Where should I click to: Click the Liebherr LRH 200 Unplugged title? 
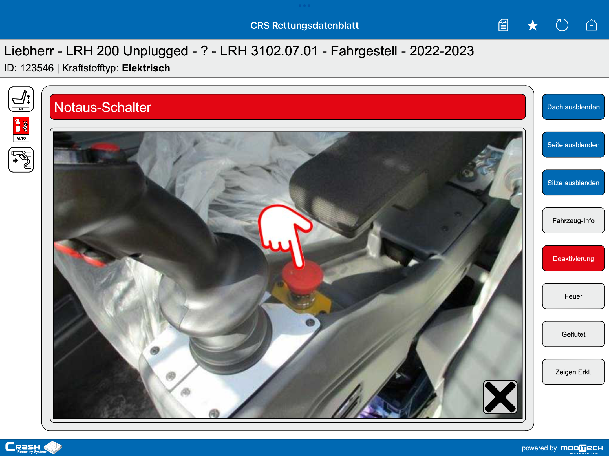tap(239, 51)
